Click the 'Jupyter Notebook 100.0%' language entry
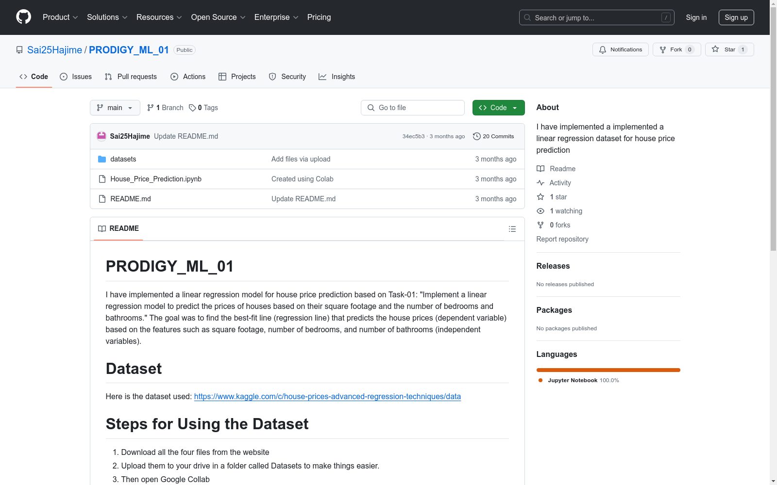 (x=579, y=380)
